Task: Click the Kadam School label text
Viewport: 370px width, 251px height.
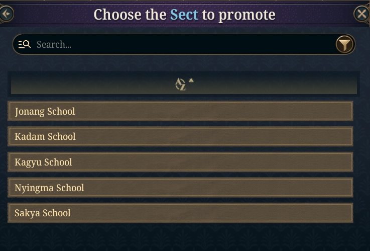Action: click(45, 136)
